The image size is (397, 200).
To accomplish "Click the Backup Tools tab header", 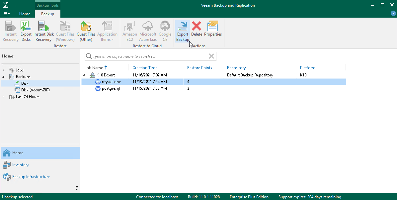I will pyautogui.click(x=47, y=5).
